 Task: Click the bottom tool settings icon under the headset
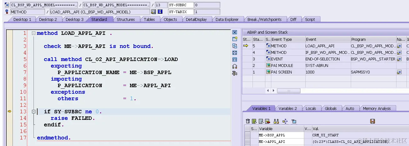(235, 73)
